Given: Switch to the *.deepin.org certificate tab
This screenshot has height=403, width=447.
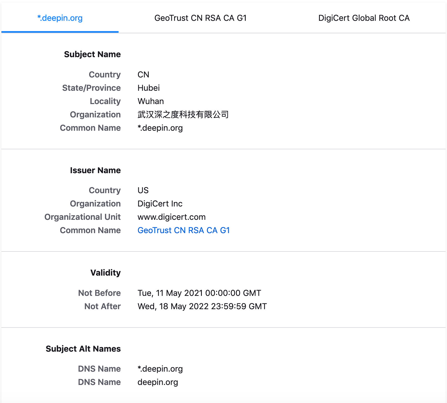Looking at the screenshot, I should 60,18.
